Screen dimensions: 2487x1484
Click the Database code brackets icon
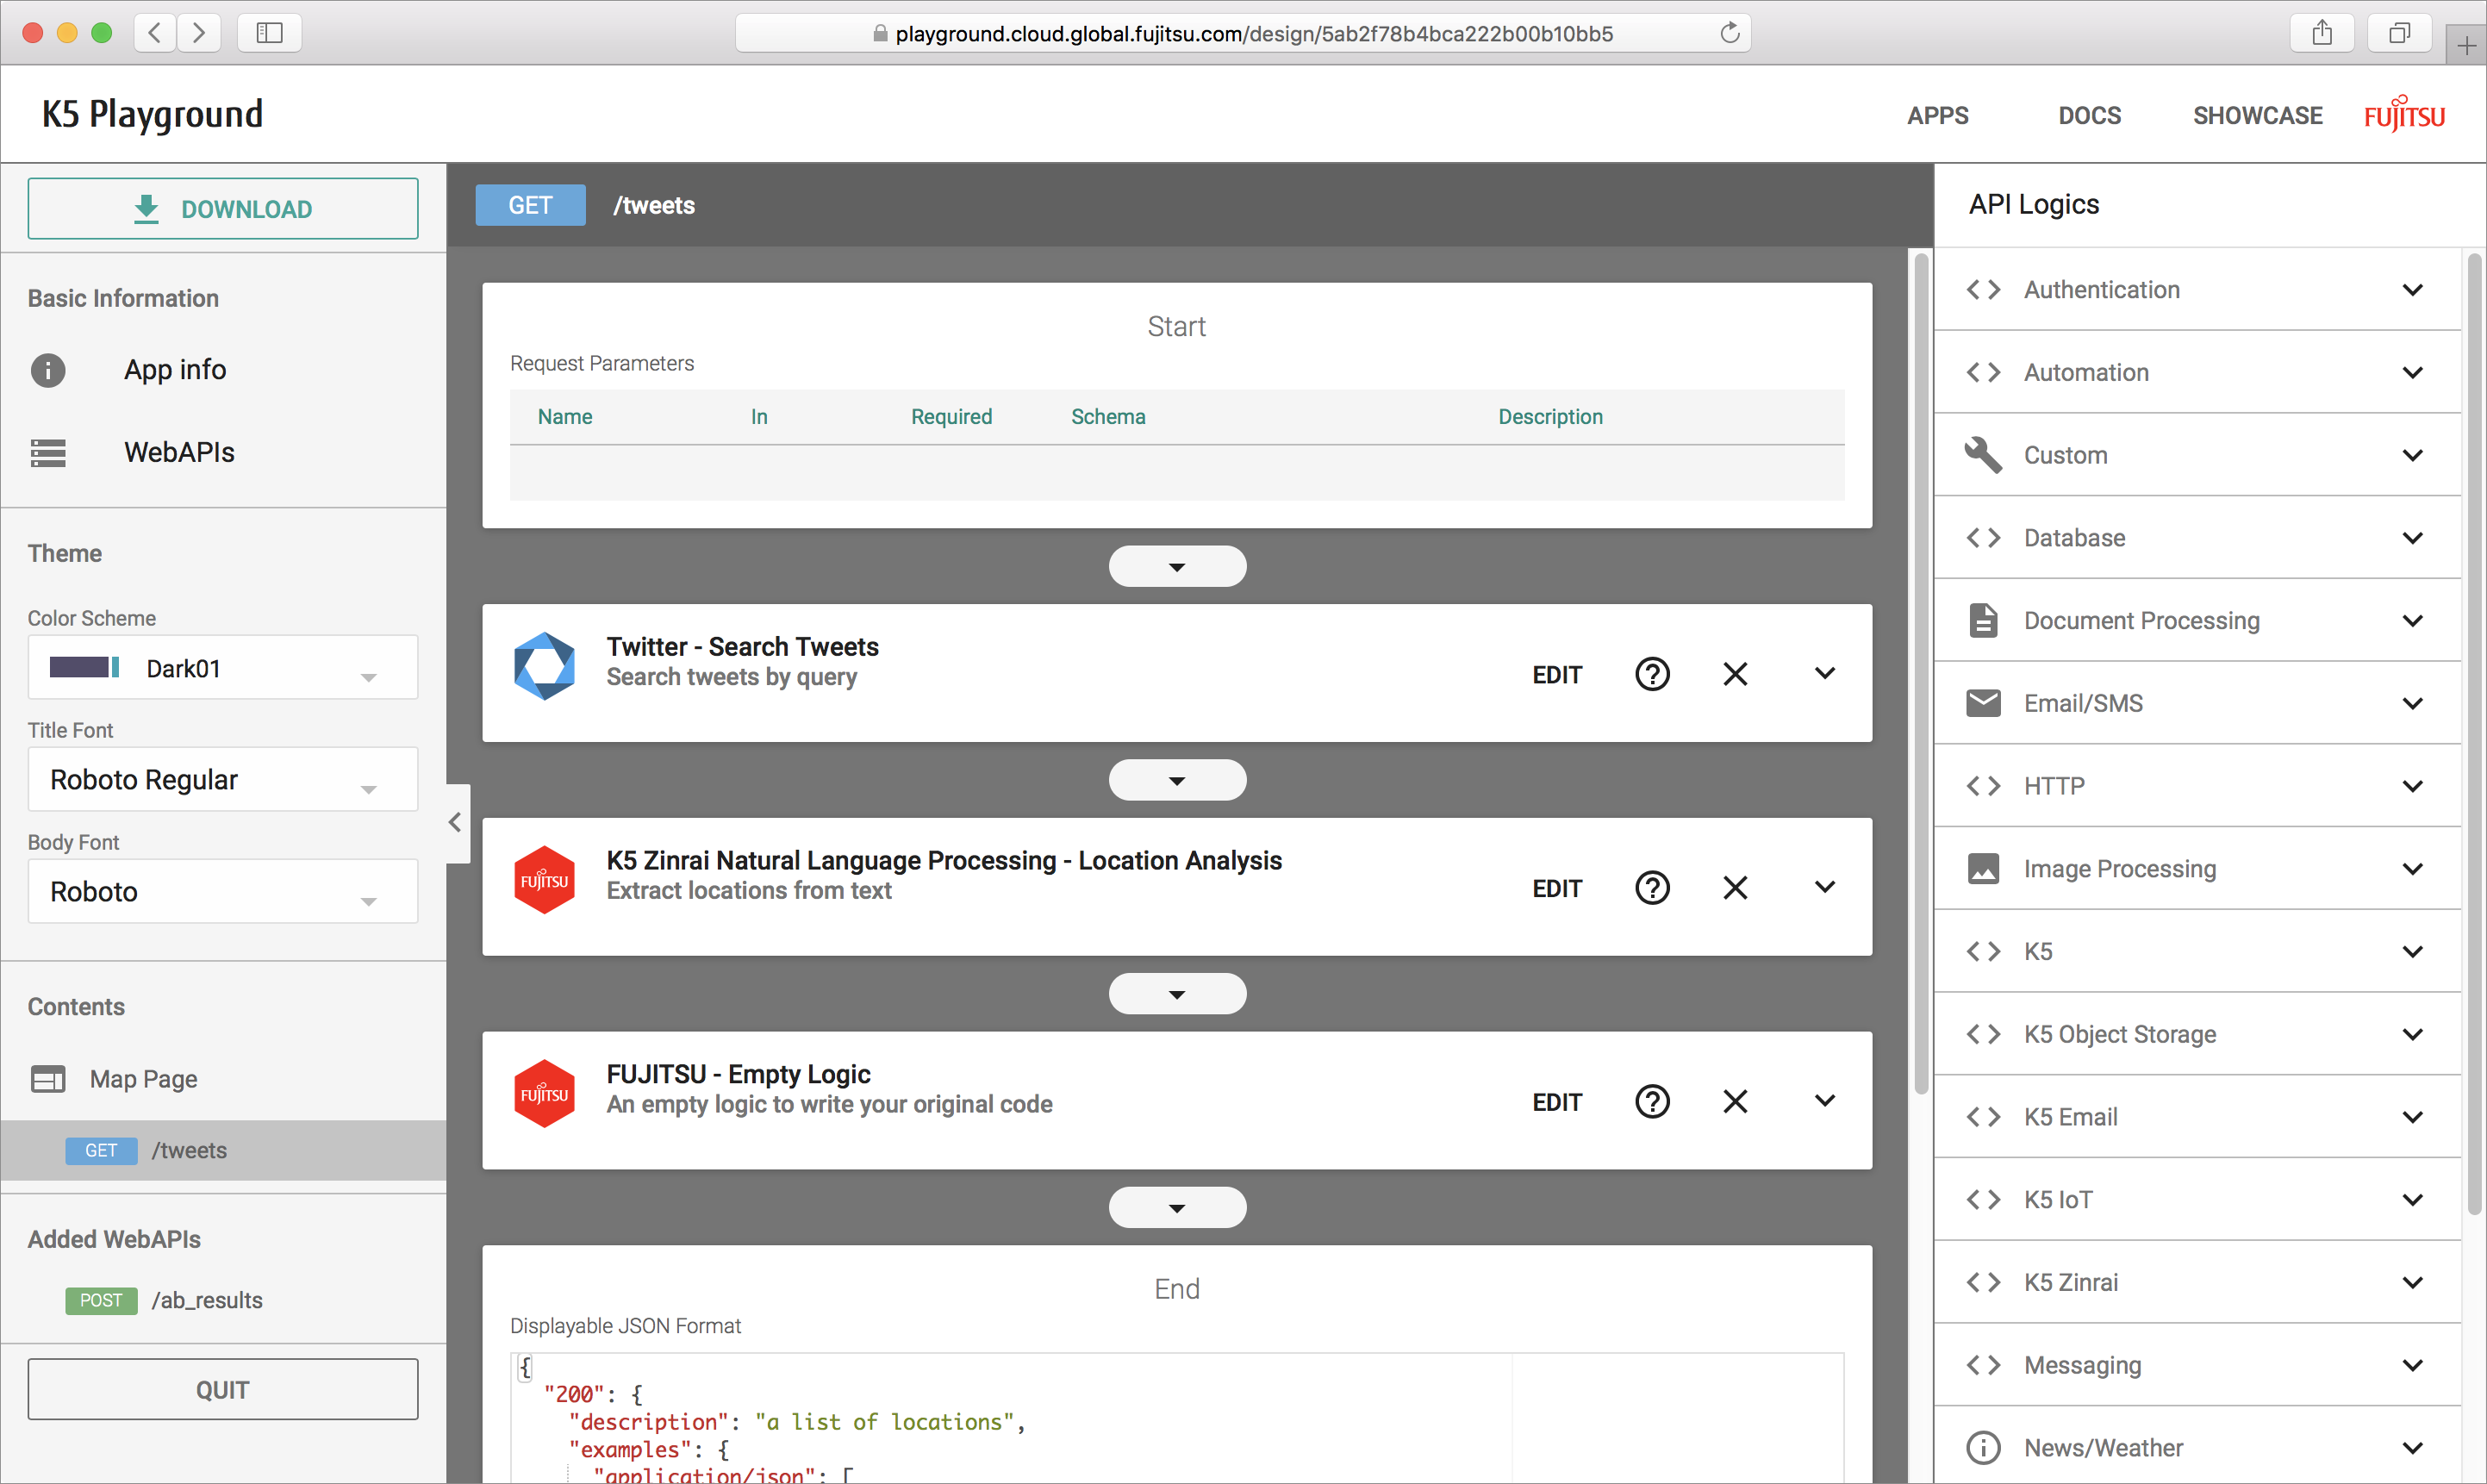click(x=1983, y=538)
